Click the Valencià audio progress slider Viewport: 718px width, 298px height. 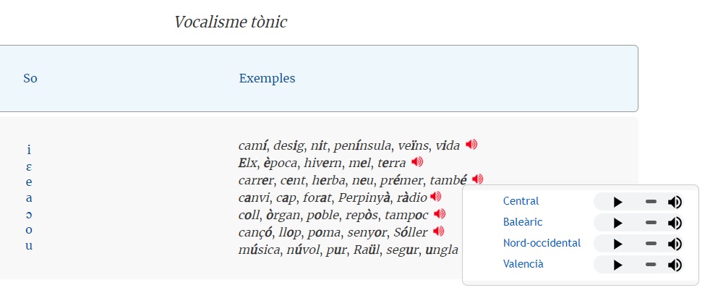coord(651,265)
